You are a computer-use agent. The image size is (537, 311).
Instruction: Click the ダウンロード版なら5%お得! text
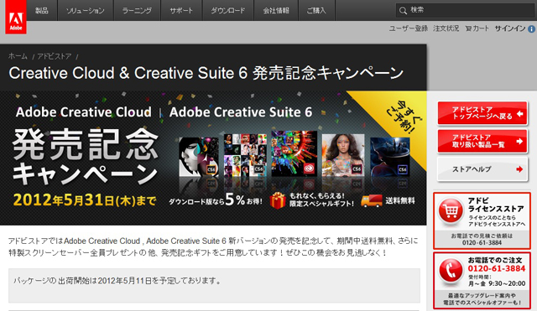click(216, 200)
